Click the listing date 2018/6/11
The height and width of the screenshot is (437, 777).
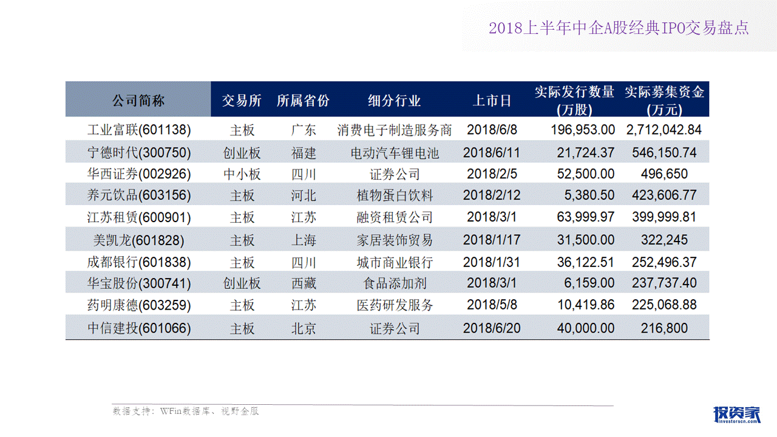tap(492, 152)
